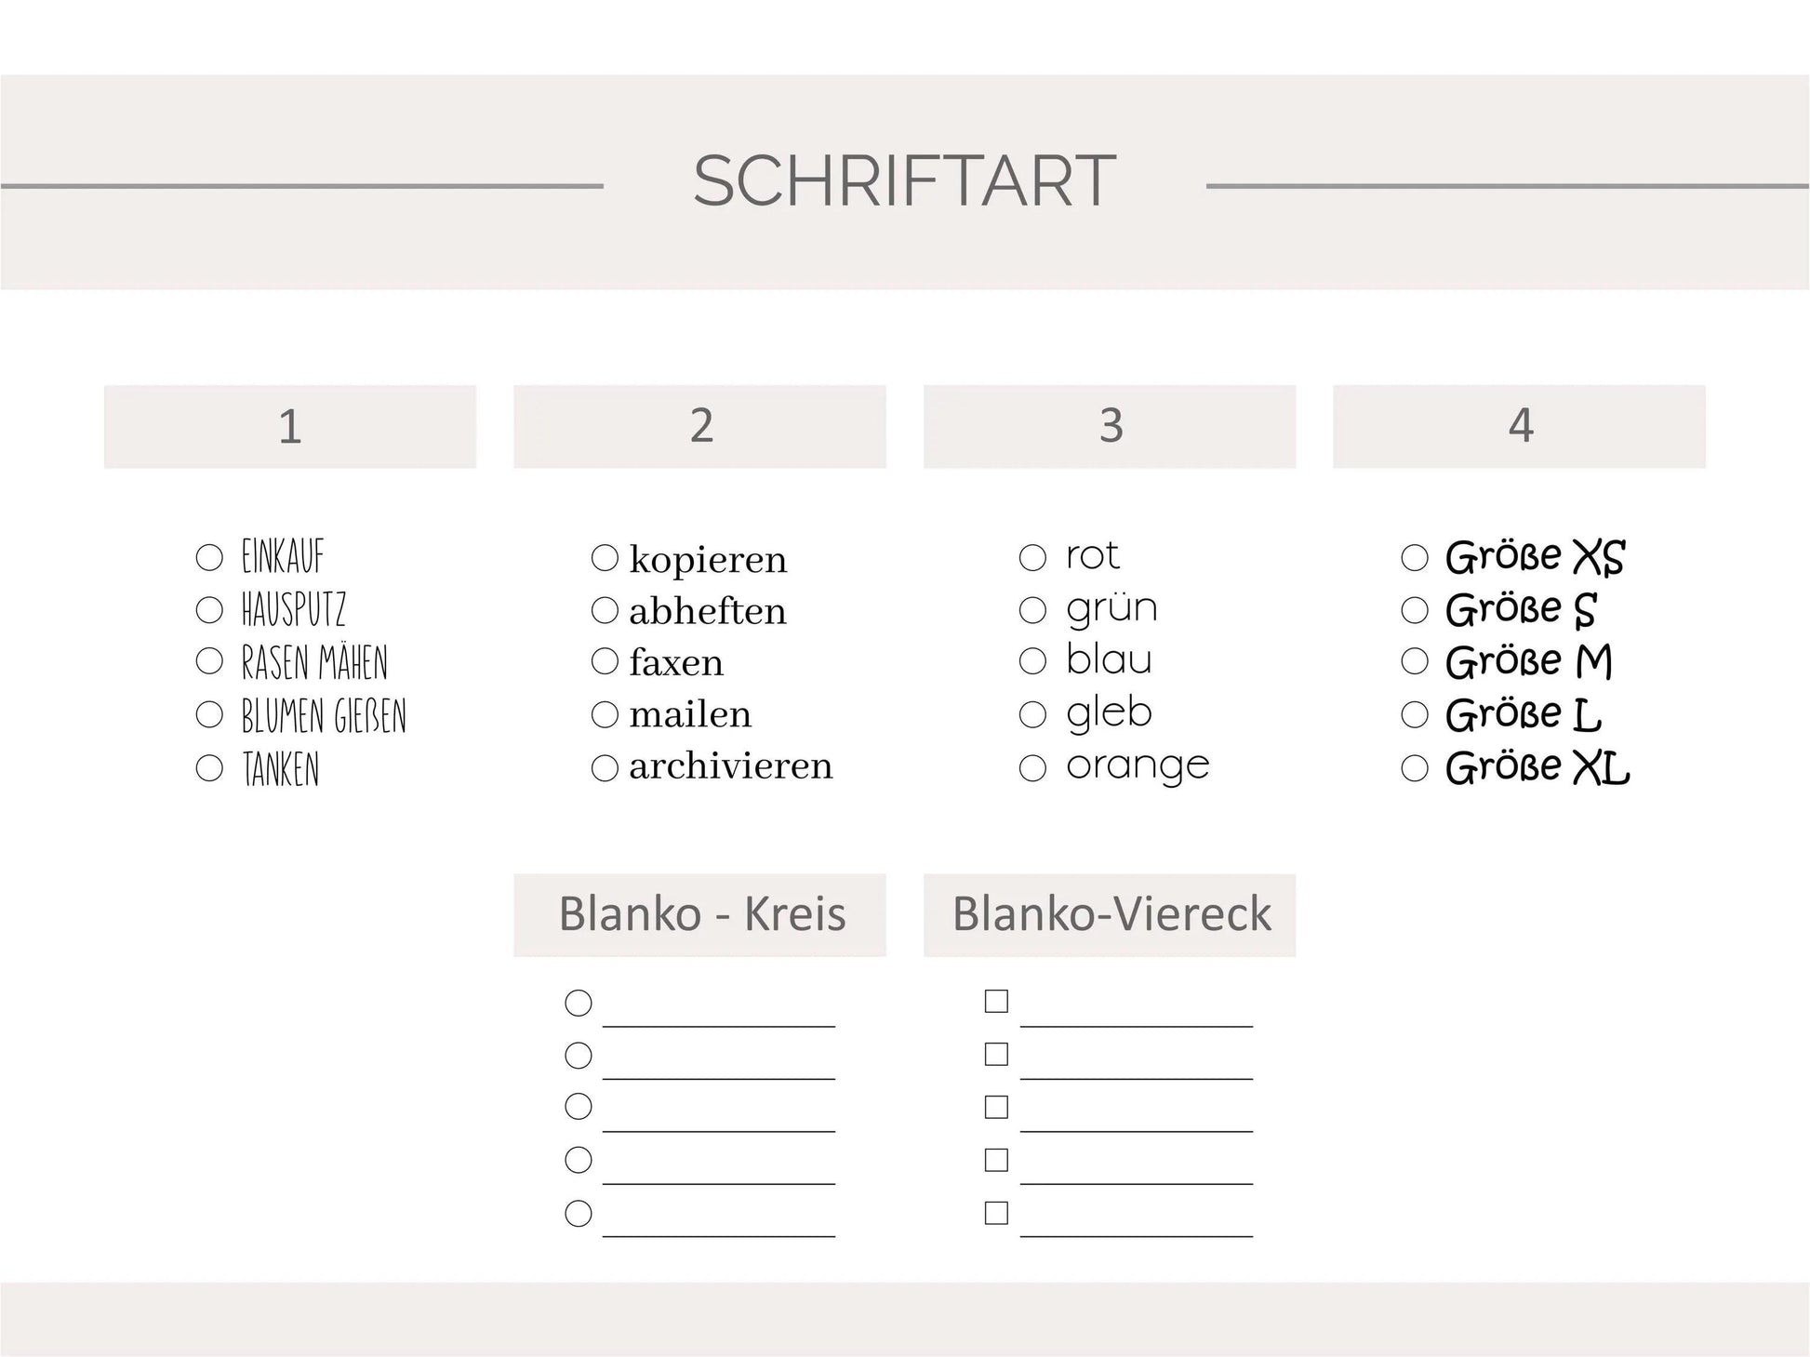Select the radio circle next to EINKAUF
This screenshot has width=1810, height=1357.
pos(209,558)
